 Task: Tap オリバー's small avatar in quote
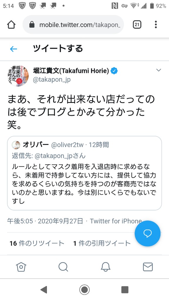[16, 145]
